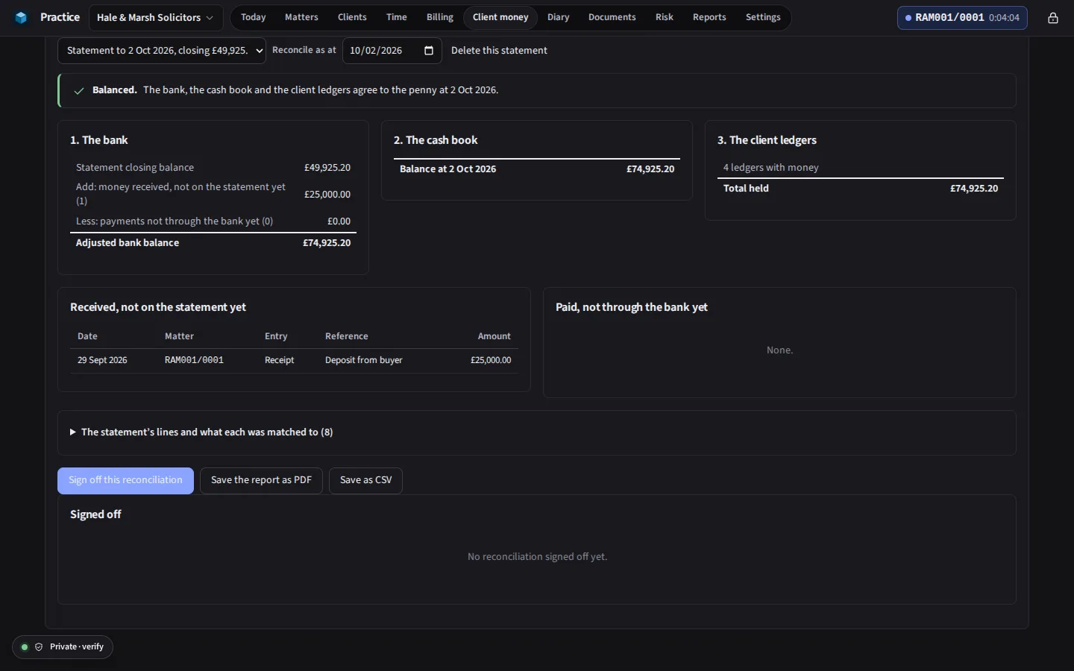1074x671 pixels.
Task: Open the calendar picker in the date field
Action: tap(429, 51)
